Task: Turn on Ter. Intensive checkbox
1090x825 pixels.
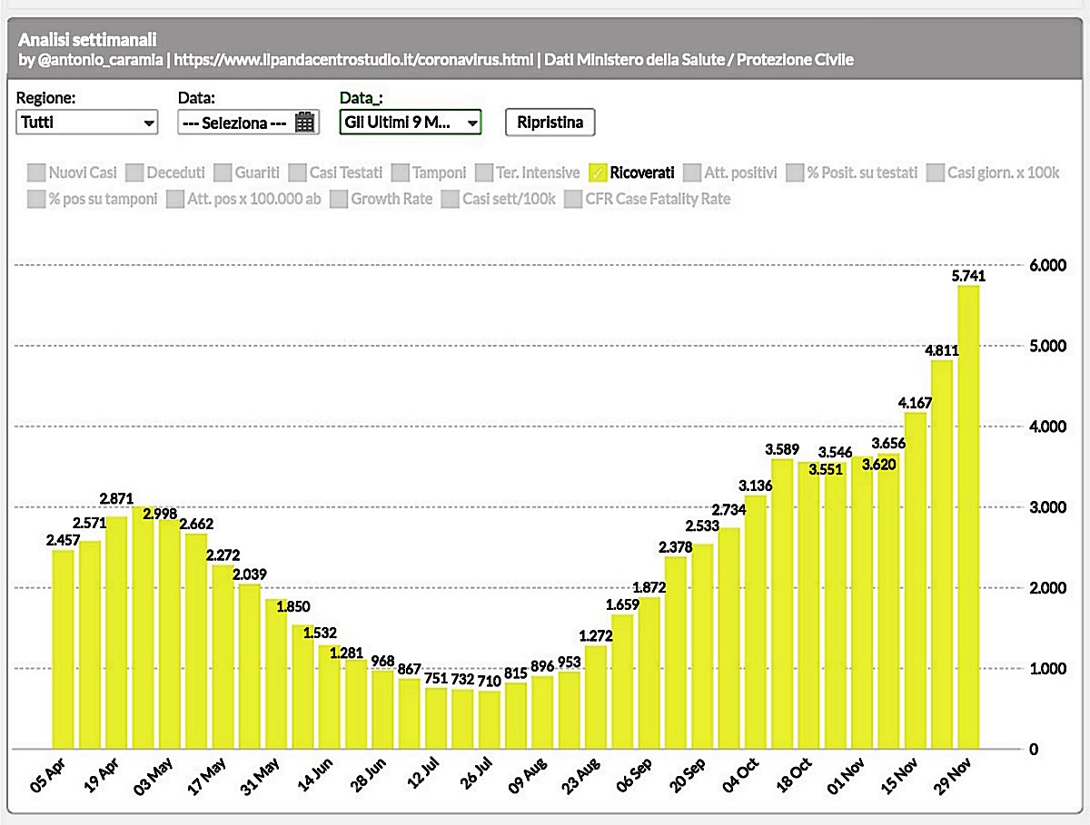Action: pyautogui.click(x=484, y=172)
